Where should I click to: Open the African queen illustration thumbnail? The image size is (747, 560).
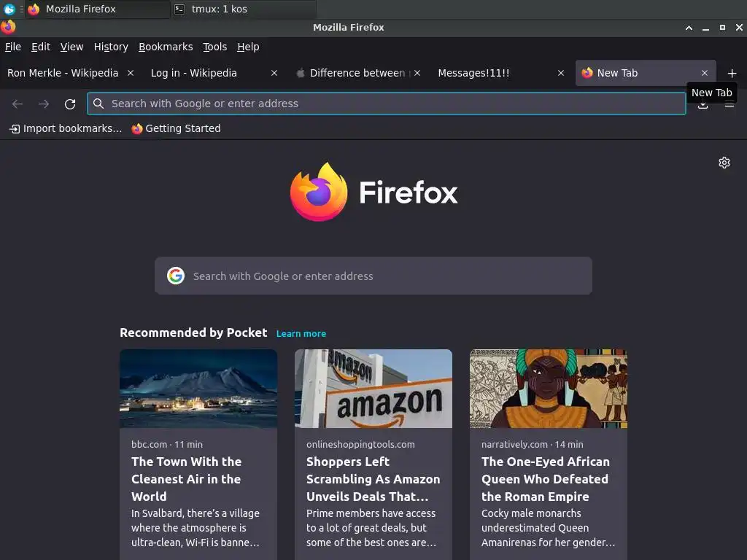549,389
